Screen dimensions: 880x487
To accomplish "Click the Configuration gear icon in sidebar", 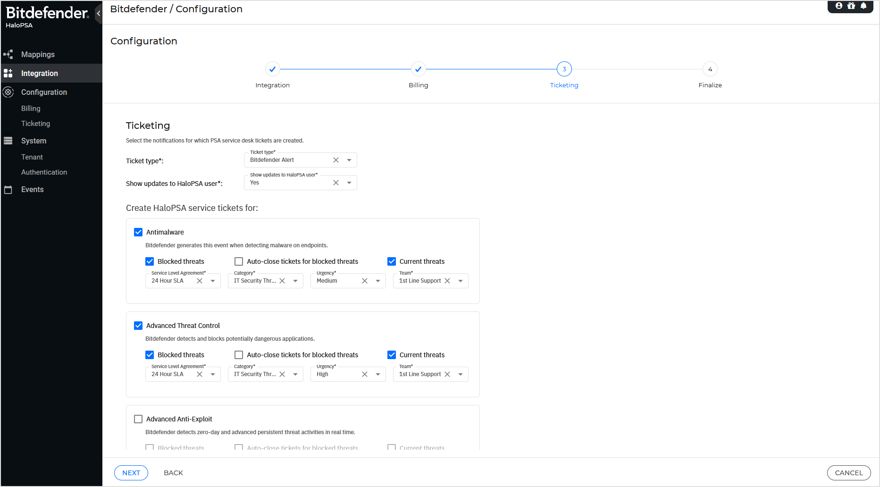I will [x=8, y=92].
